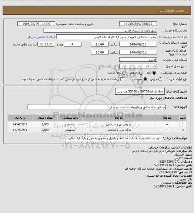Viewport: 194px width, 213px height.
Task: Select the کالا/خدمت radio button
Action: pos(124,73)
